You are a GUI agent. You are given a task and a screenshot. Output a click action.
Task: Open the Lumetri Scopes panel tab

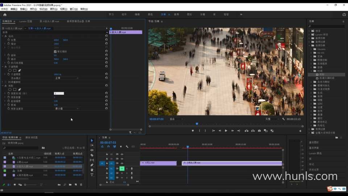(x=26, y=21)
